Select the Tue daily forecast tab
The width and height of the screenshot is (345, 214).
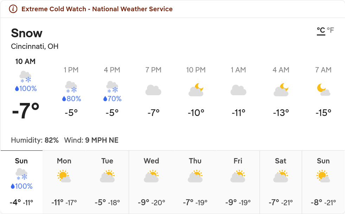pyautogui.click(x=107, y=182)
